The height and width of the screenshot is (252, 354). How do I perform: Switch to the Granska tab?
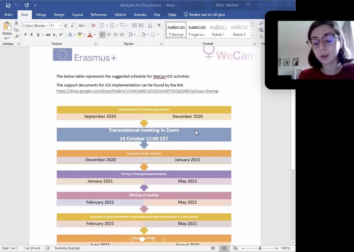pyautogui.click(x=140, y=15)
